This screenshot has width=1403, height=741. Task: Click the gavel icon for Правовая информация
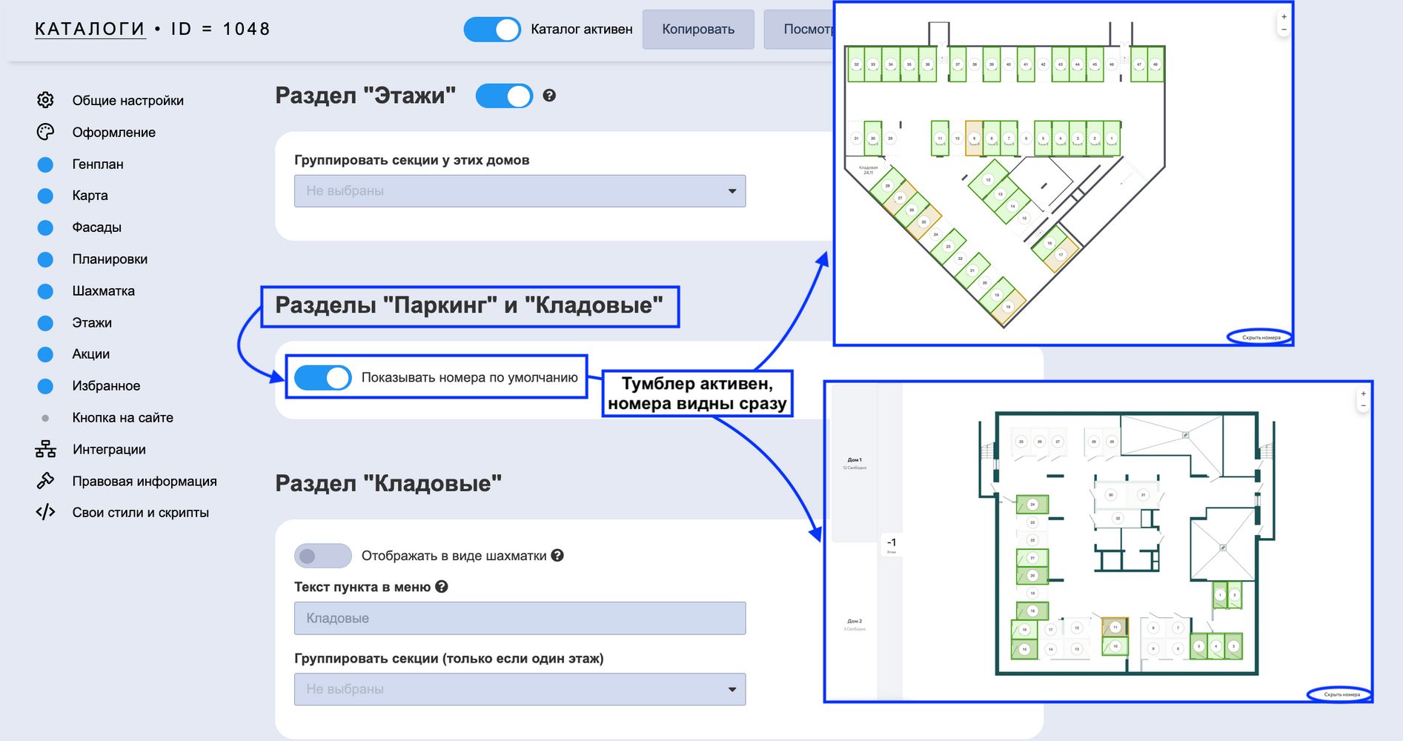click(x=45, y=481)
